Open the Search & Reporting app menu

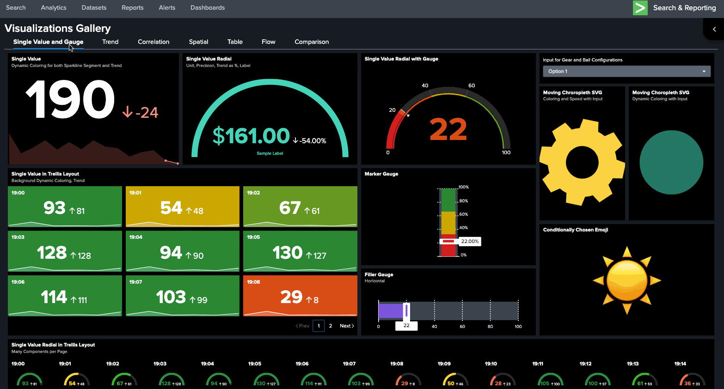[684, 8]
